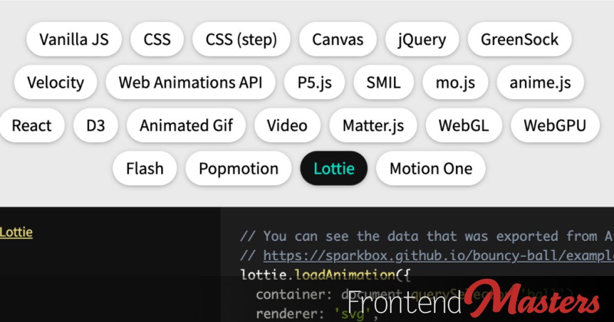The width and height of the screenshot is (614, 322).
Task: Deselect the active Lottie pill
Action: (x=334, y=168)
